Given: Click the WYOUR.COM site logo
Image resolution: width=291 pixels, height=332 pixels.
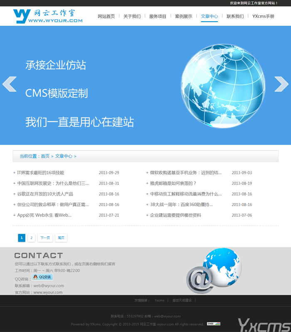Looking at the screenshot, I should pos(48,16).
